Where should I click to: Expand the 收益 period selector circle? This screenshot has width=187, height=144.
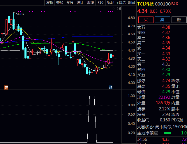[147, 120]
